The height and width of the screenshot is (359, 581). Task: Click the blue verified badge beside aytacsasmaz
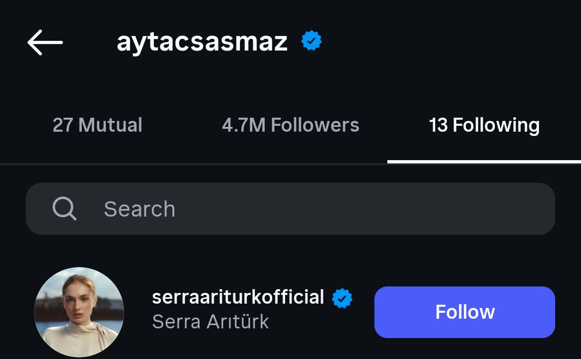(311, 40)
